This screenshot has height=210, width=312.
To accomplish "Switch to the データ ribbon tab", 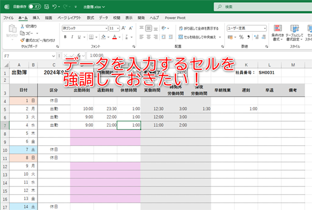I will (x=103, y=18).
